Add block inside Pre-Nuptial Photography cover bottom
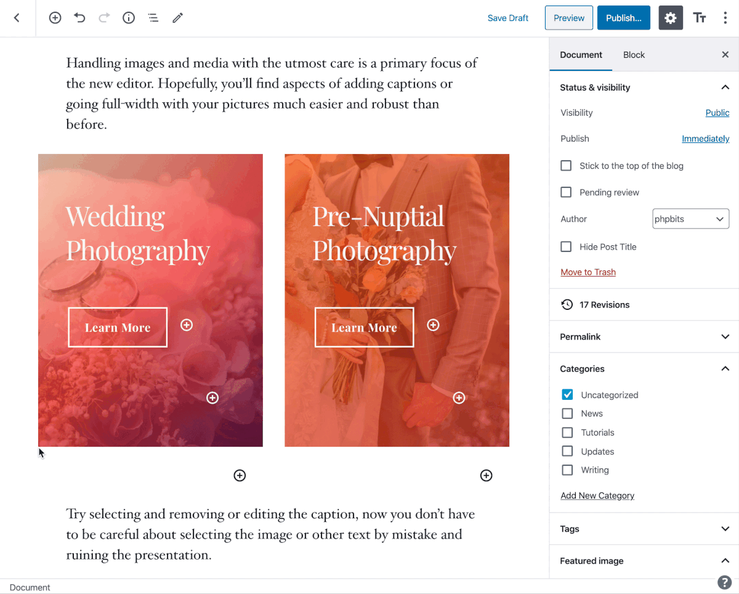Image resolution: width=739 pixels, height=594 pixels. click(459, 398)
